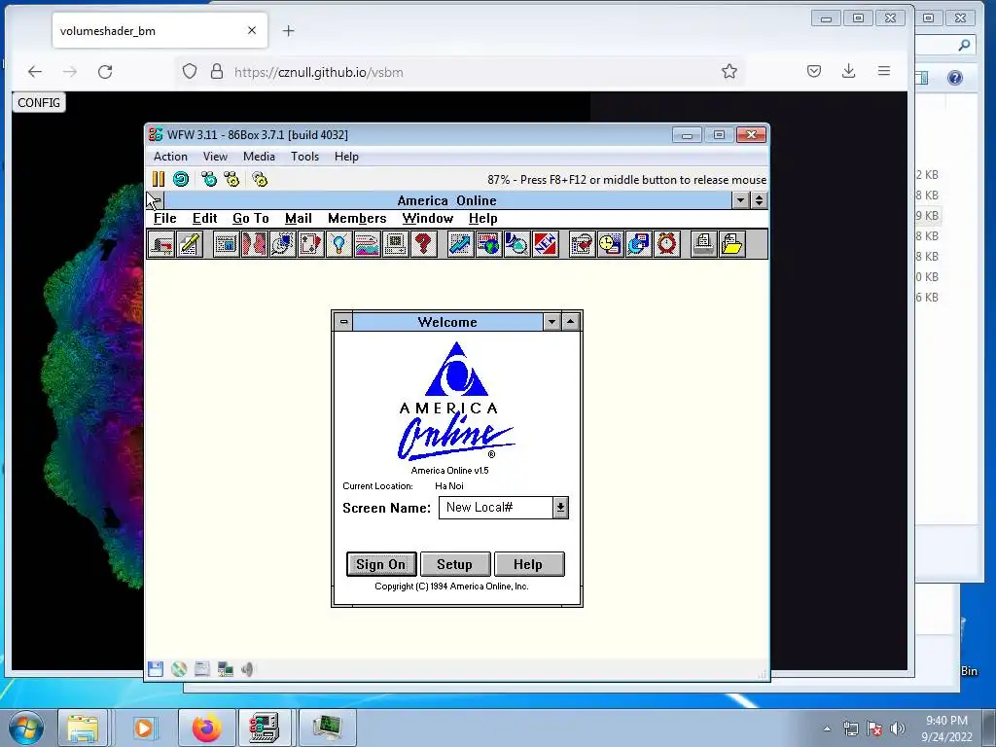Open a new Firefox tab
Image resolution: width=996 pixels, height=747 pixels.
click(x=288, y=30)
